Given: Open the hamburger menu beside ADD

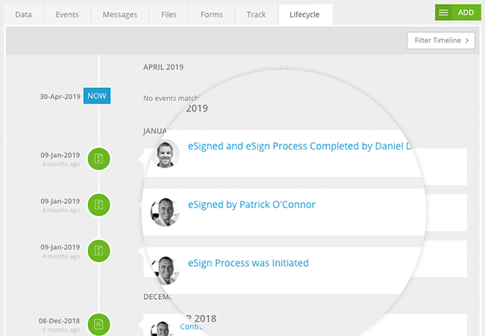Looking at the screenshot, I should click(x=443, y=13).
